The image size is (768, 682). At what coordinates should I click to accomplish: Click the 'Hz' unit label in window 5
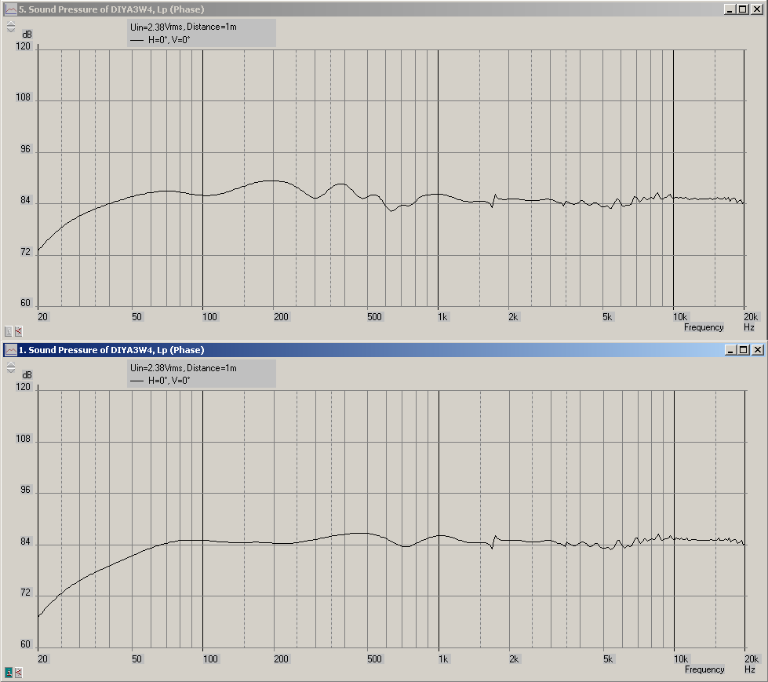pyautogui.click(x=749, y=327)
